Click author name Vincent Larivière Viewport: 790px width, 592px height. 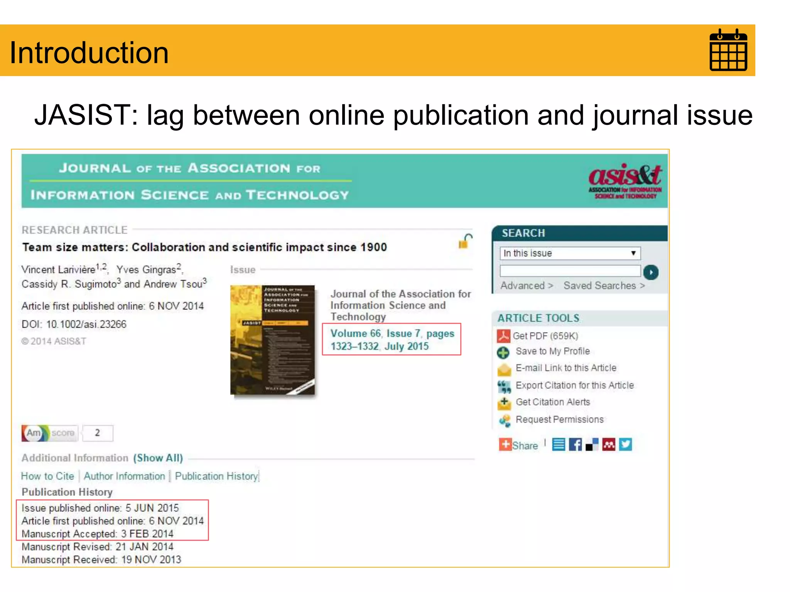click(x=58, y=269)
